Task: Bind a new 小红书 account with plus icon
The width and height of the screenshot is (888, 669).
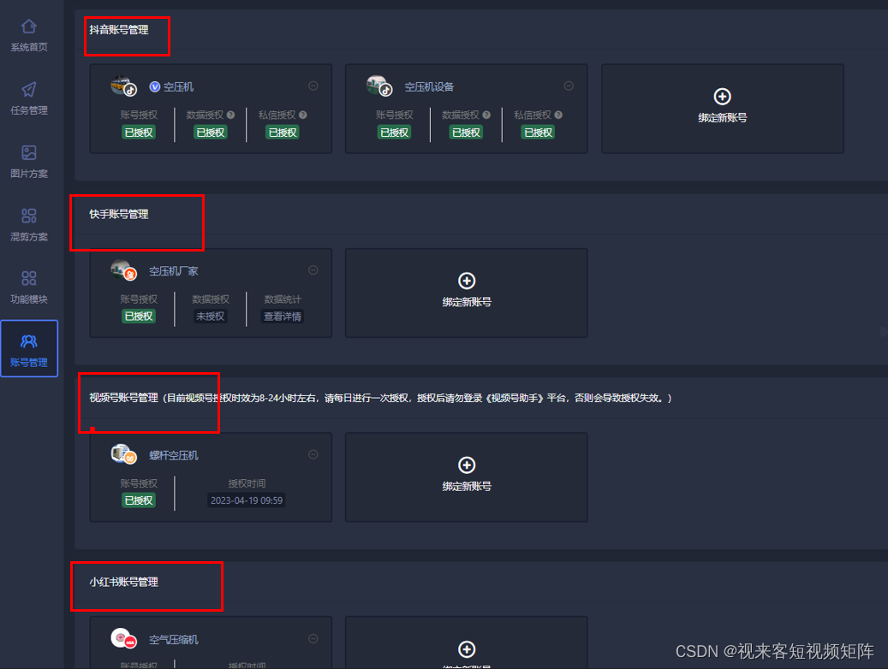Action: [x=467, y=649]
